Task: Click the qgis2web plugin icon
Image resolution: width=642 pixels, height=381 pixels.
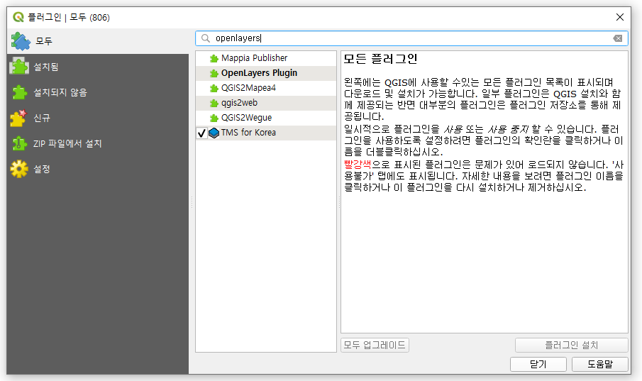Action: (214, 104)
